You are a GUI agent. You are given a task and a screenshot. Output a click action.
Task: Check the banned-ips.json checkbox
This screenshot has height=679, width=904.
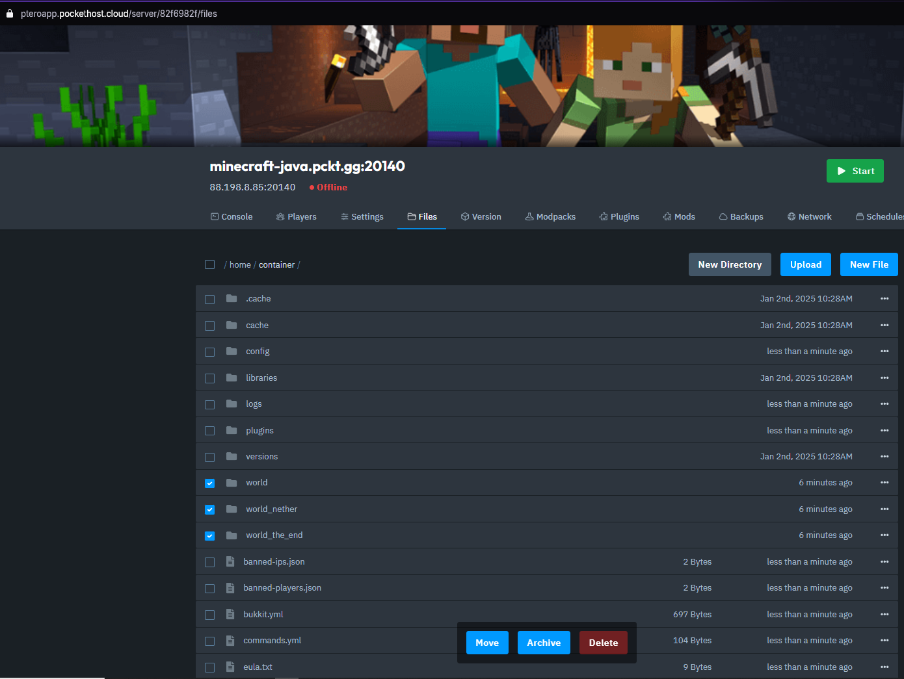[209, 562]
